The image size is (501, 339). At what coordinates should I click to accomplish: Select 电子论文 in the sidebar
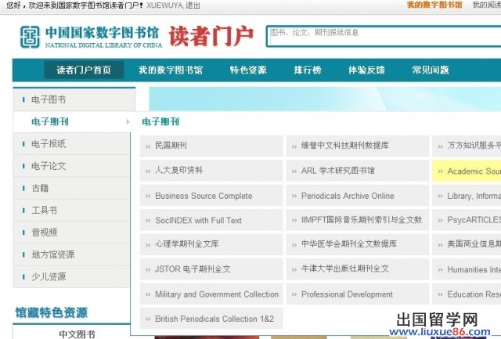coord(72,166)
